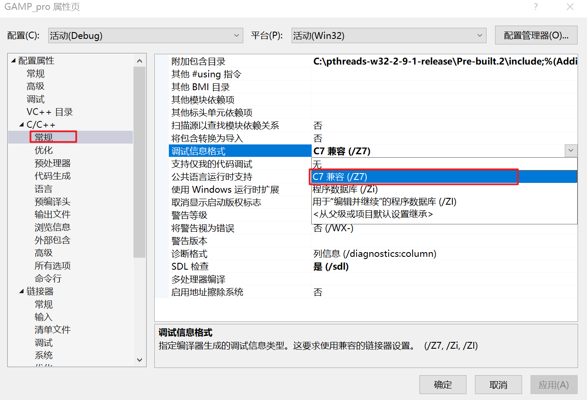Open the 调试信息格式 value dropdown arrow
Image resolution: width=587 pixels, height=400 pixels.
point(571,150)
